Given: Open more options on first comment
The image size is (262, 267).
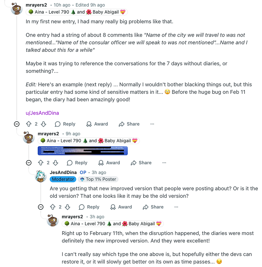Looking at the screenshot, I should (152, 124).
